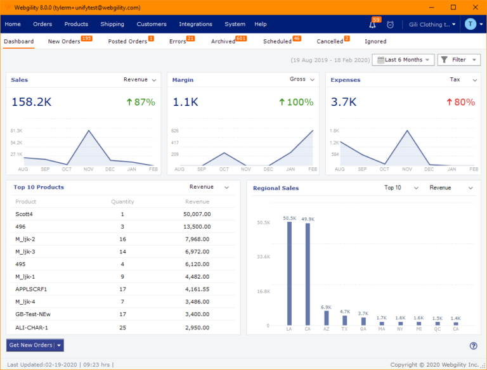
Task: Switch to the Errors tab
Action: (x=178, y=42)
